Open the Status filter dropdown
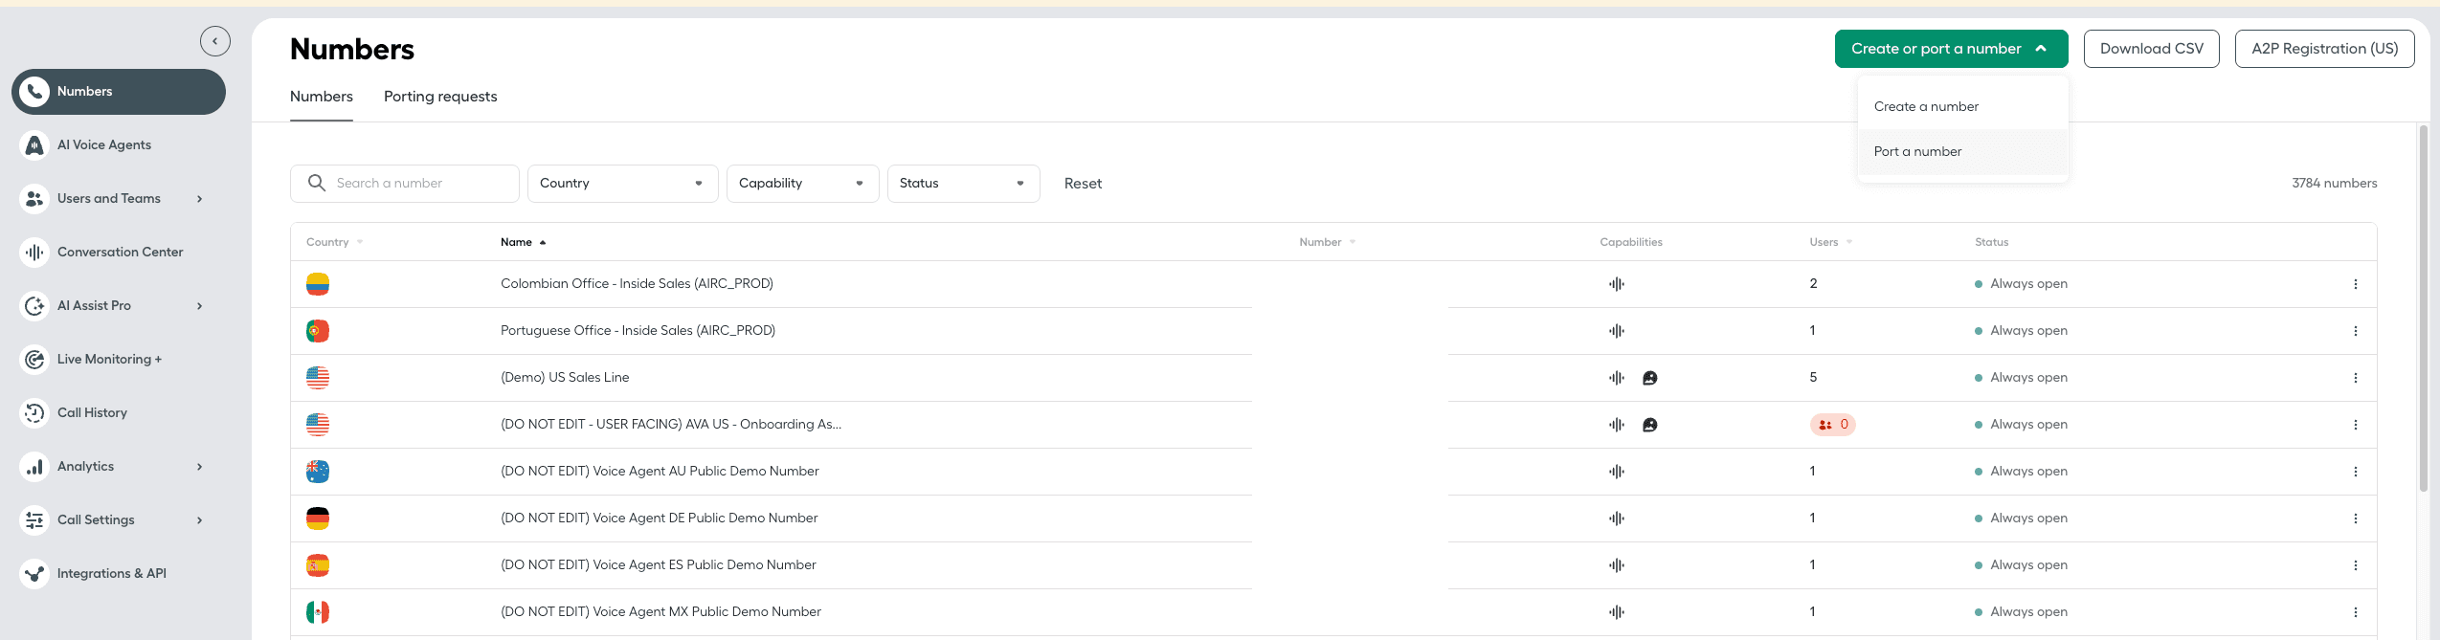The width and height of the screenshot is (2440, 640). 963,184
